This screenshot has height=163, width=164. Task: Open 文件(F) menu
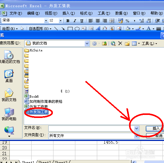16,13
